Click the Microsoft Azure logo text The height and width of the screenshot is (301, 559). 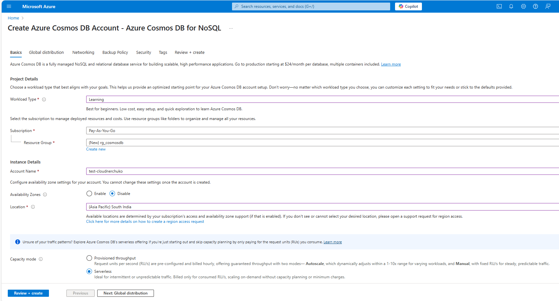pyautogui.click(x=39, y=6)
